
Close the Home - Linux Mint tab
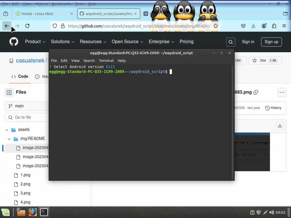click(71, 14)
